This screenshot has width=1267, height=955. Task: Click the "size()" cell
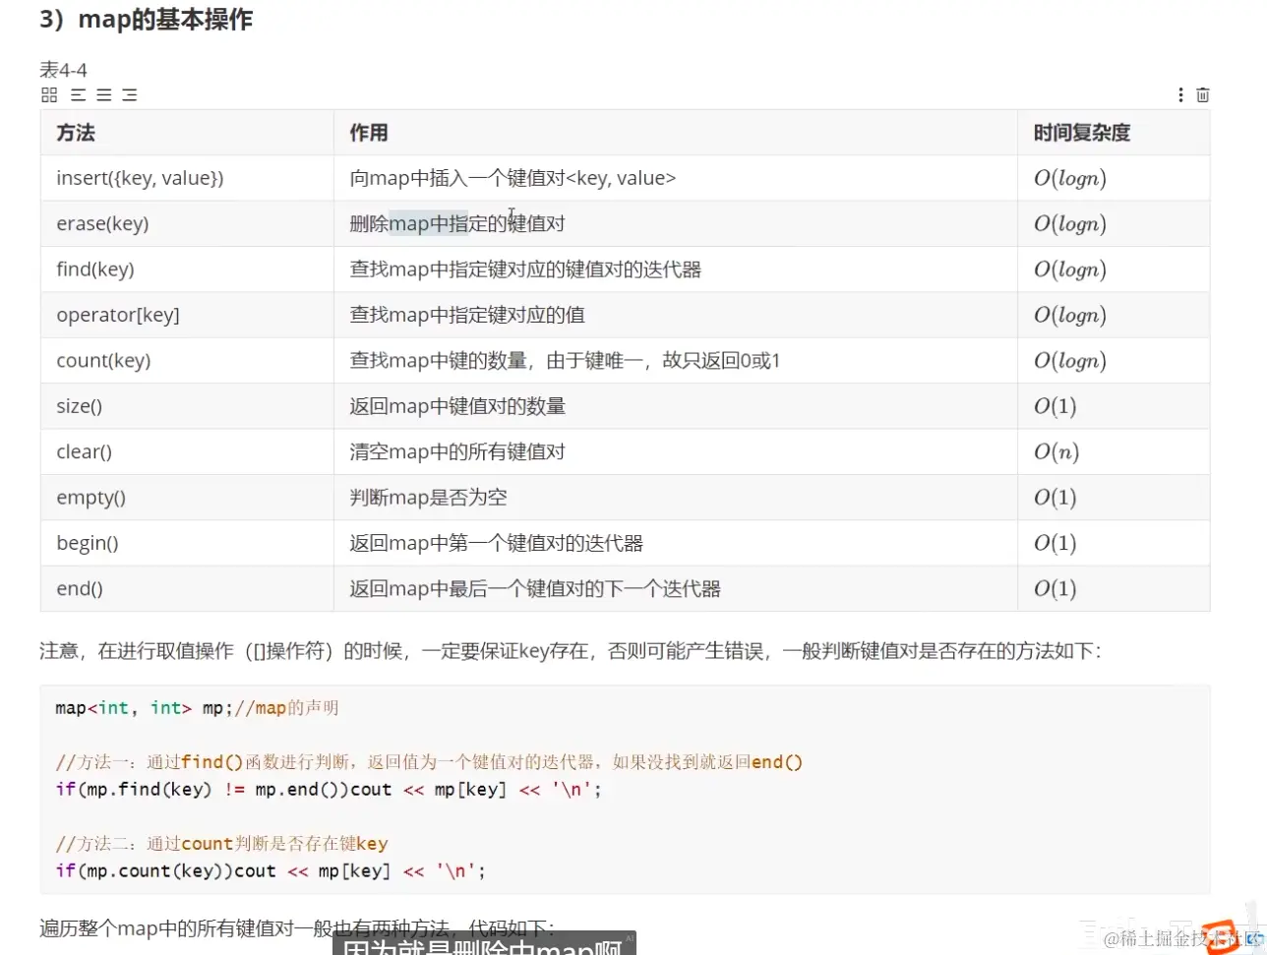click(x=187, y=406)
